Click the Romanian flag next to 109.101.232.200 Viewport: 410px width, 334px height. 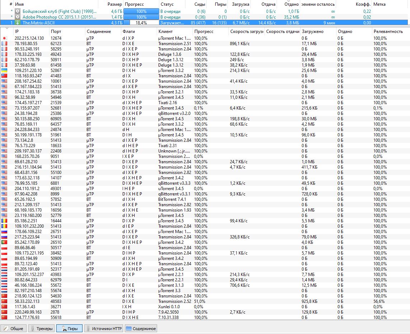4,226
